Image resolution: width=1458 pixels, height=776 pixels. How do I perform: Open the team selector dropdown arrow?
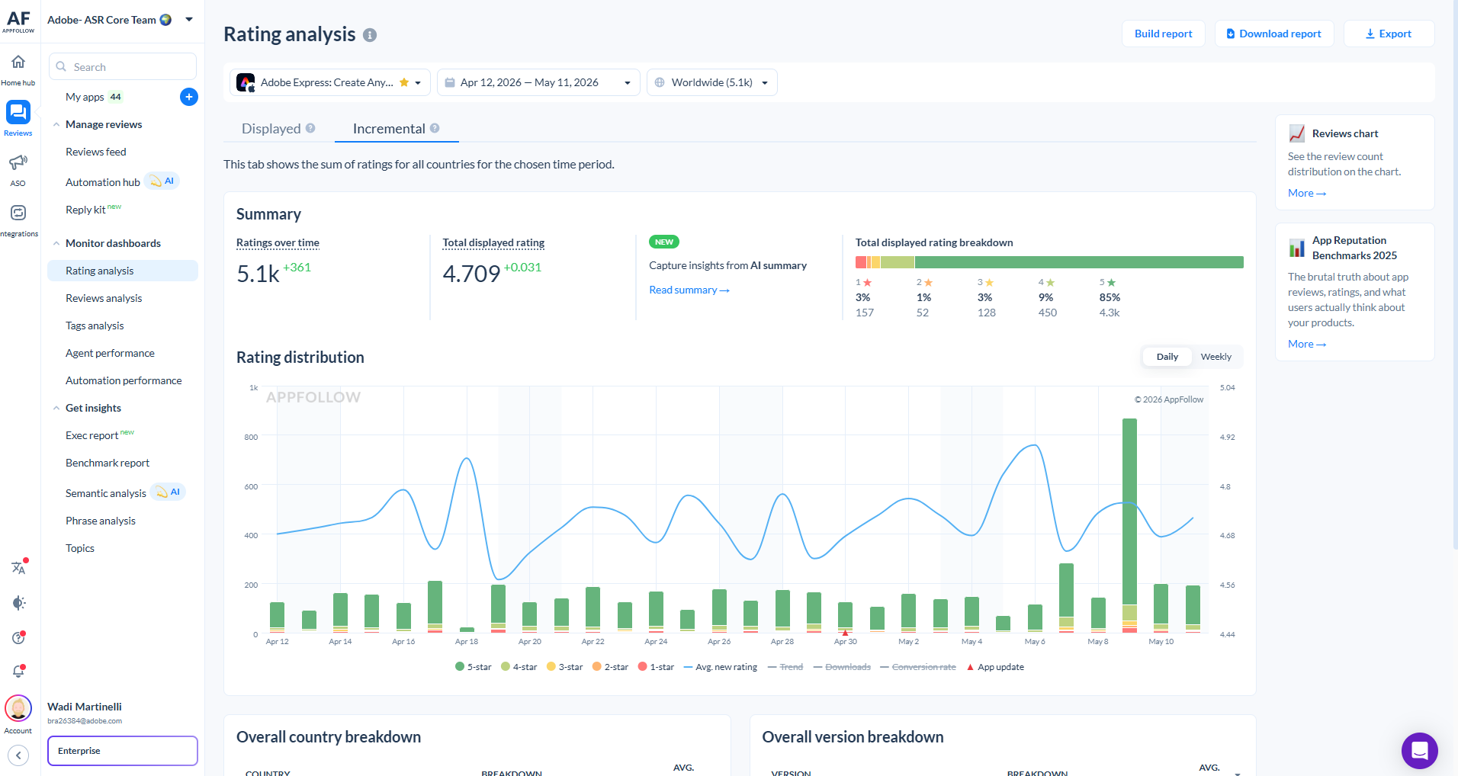coord(189,20)
